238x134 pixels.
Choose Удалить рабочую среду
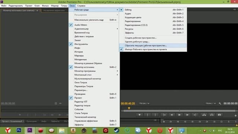click(x=153, y=42)
